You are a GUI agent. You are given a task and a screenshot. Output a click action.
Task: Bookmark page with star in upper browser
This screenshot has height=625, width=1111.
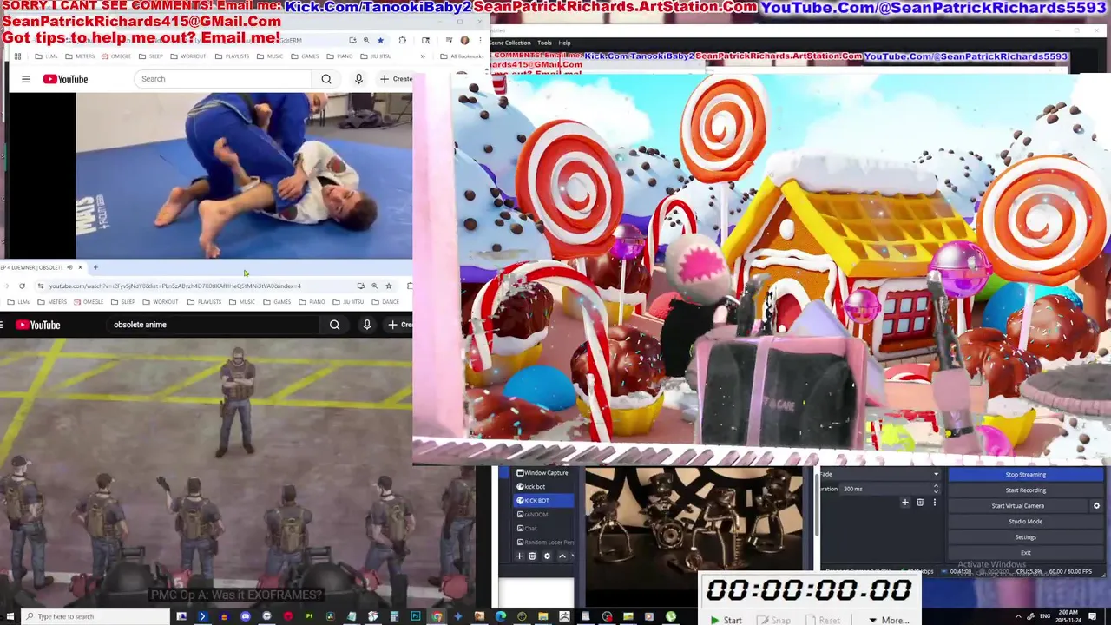click(380, 40)
